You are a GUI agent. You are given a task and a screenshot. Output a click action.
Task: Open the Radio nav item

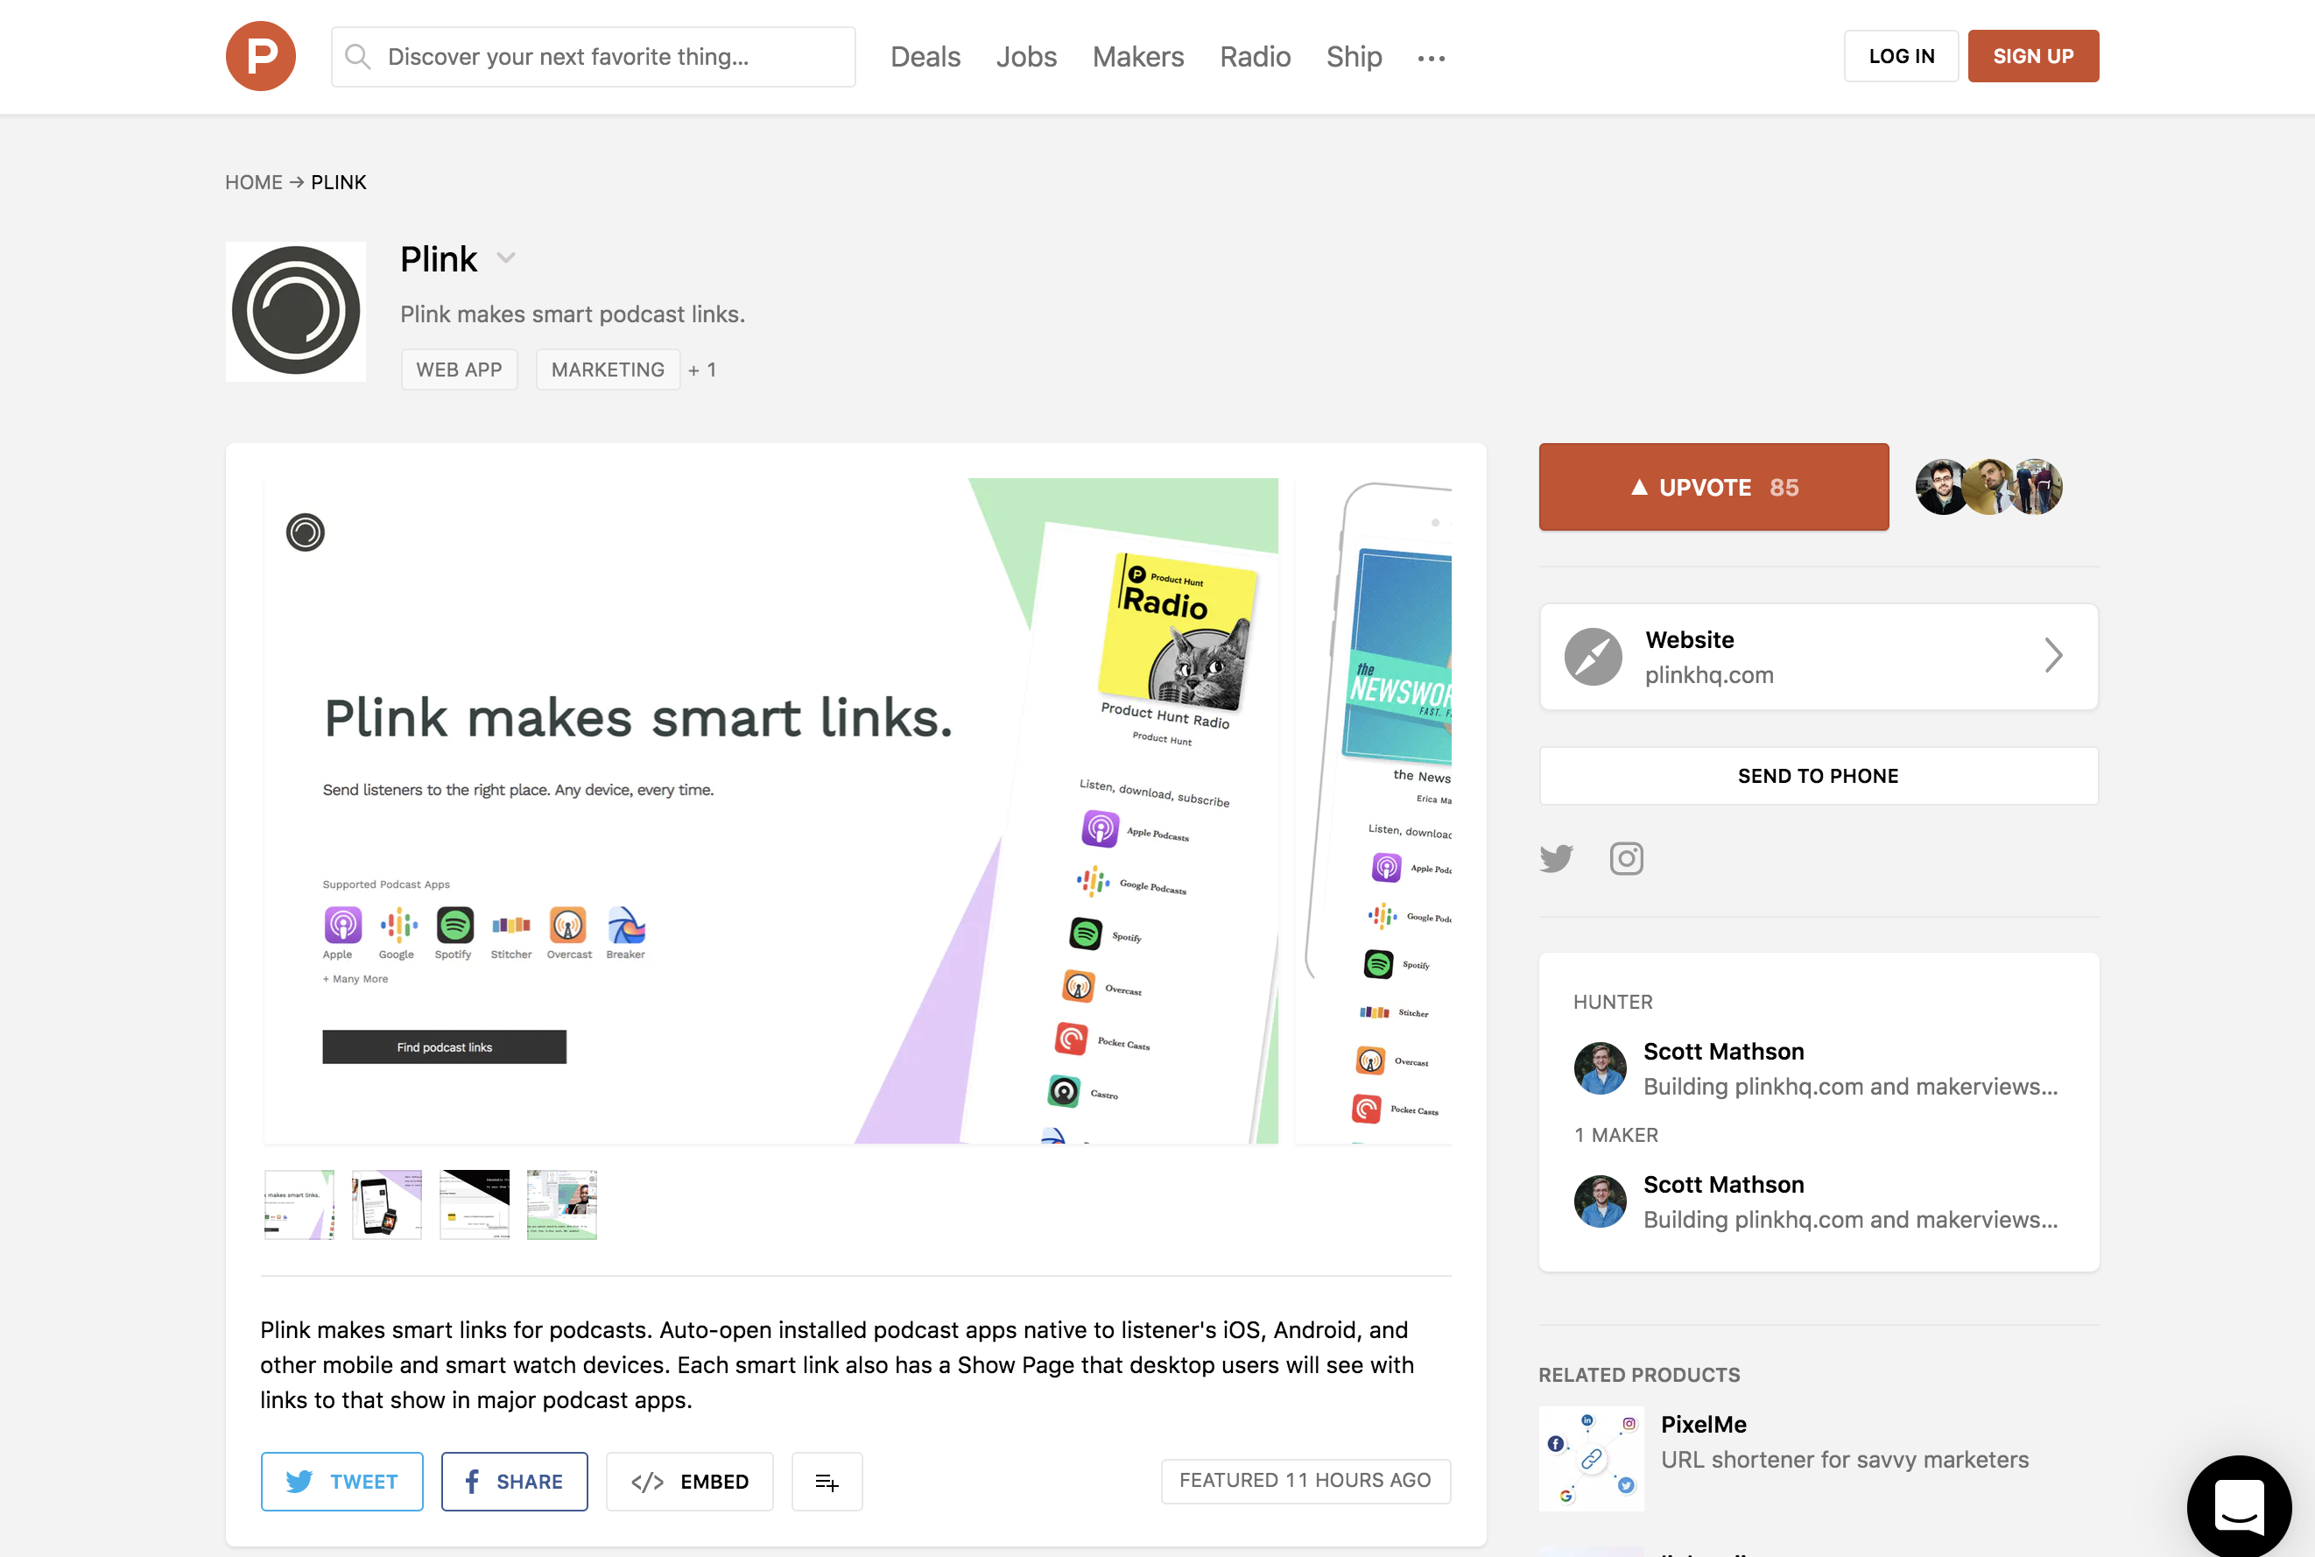pyautogui.click(x=1255, y=57)
